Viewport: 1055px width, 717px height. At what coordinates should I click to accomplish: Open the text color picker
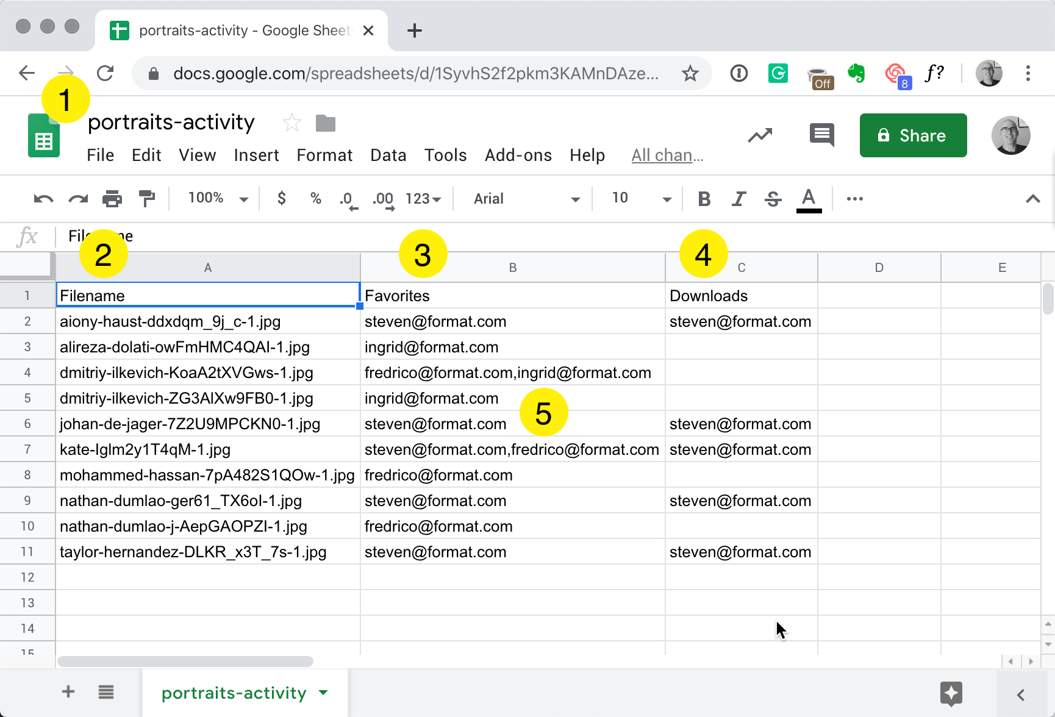[x=809, y=199]
